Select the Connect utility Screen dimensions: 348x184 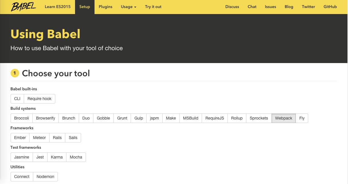[22, 177]
